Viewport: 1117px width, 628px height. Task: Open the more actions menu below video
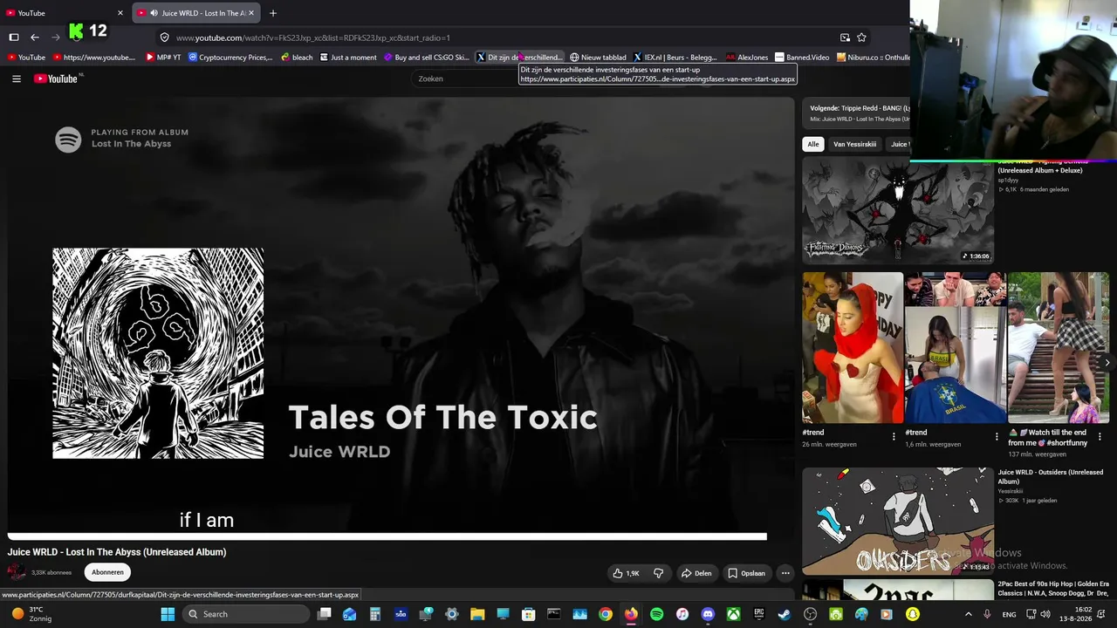click(x=785, y=573)
